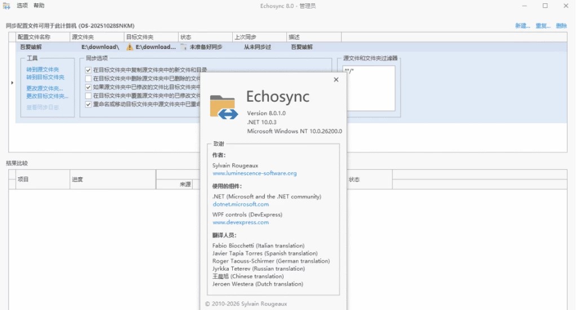Open the dotnet.microsoft.com link
The width and height of the screenshot is (576, 310).
tap(241, 204)
